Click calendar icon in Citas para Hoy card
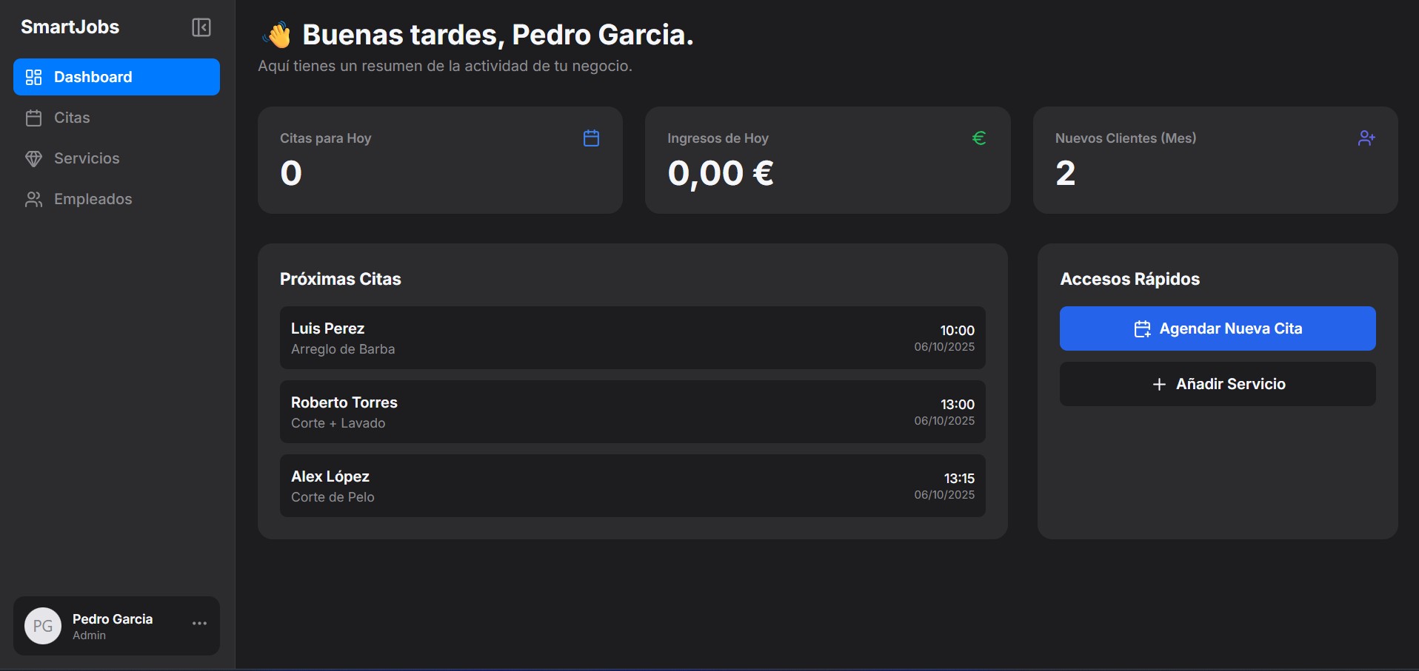Screen dimensions: 1419x671 click(591, 138)
